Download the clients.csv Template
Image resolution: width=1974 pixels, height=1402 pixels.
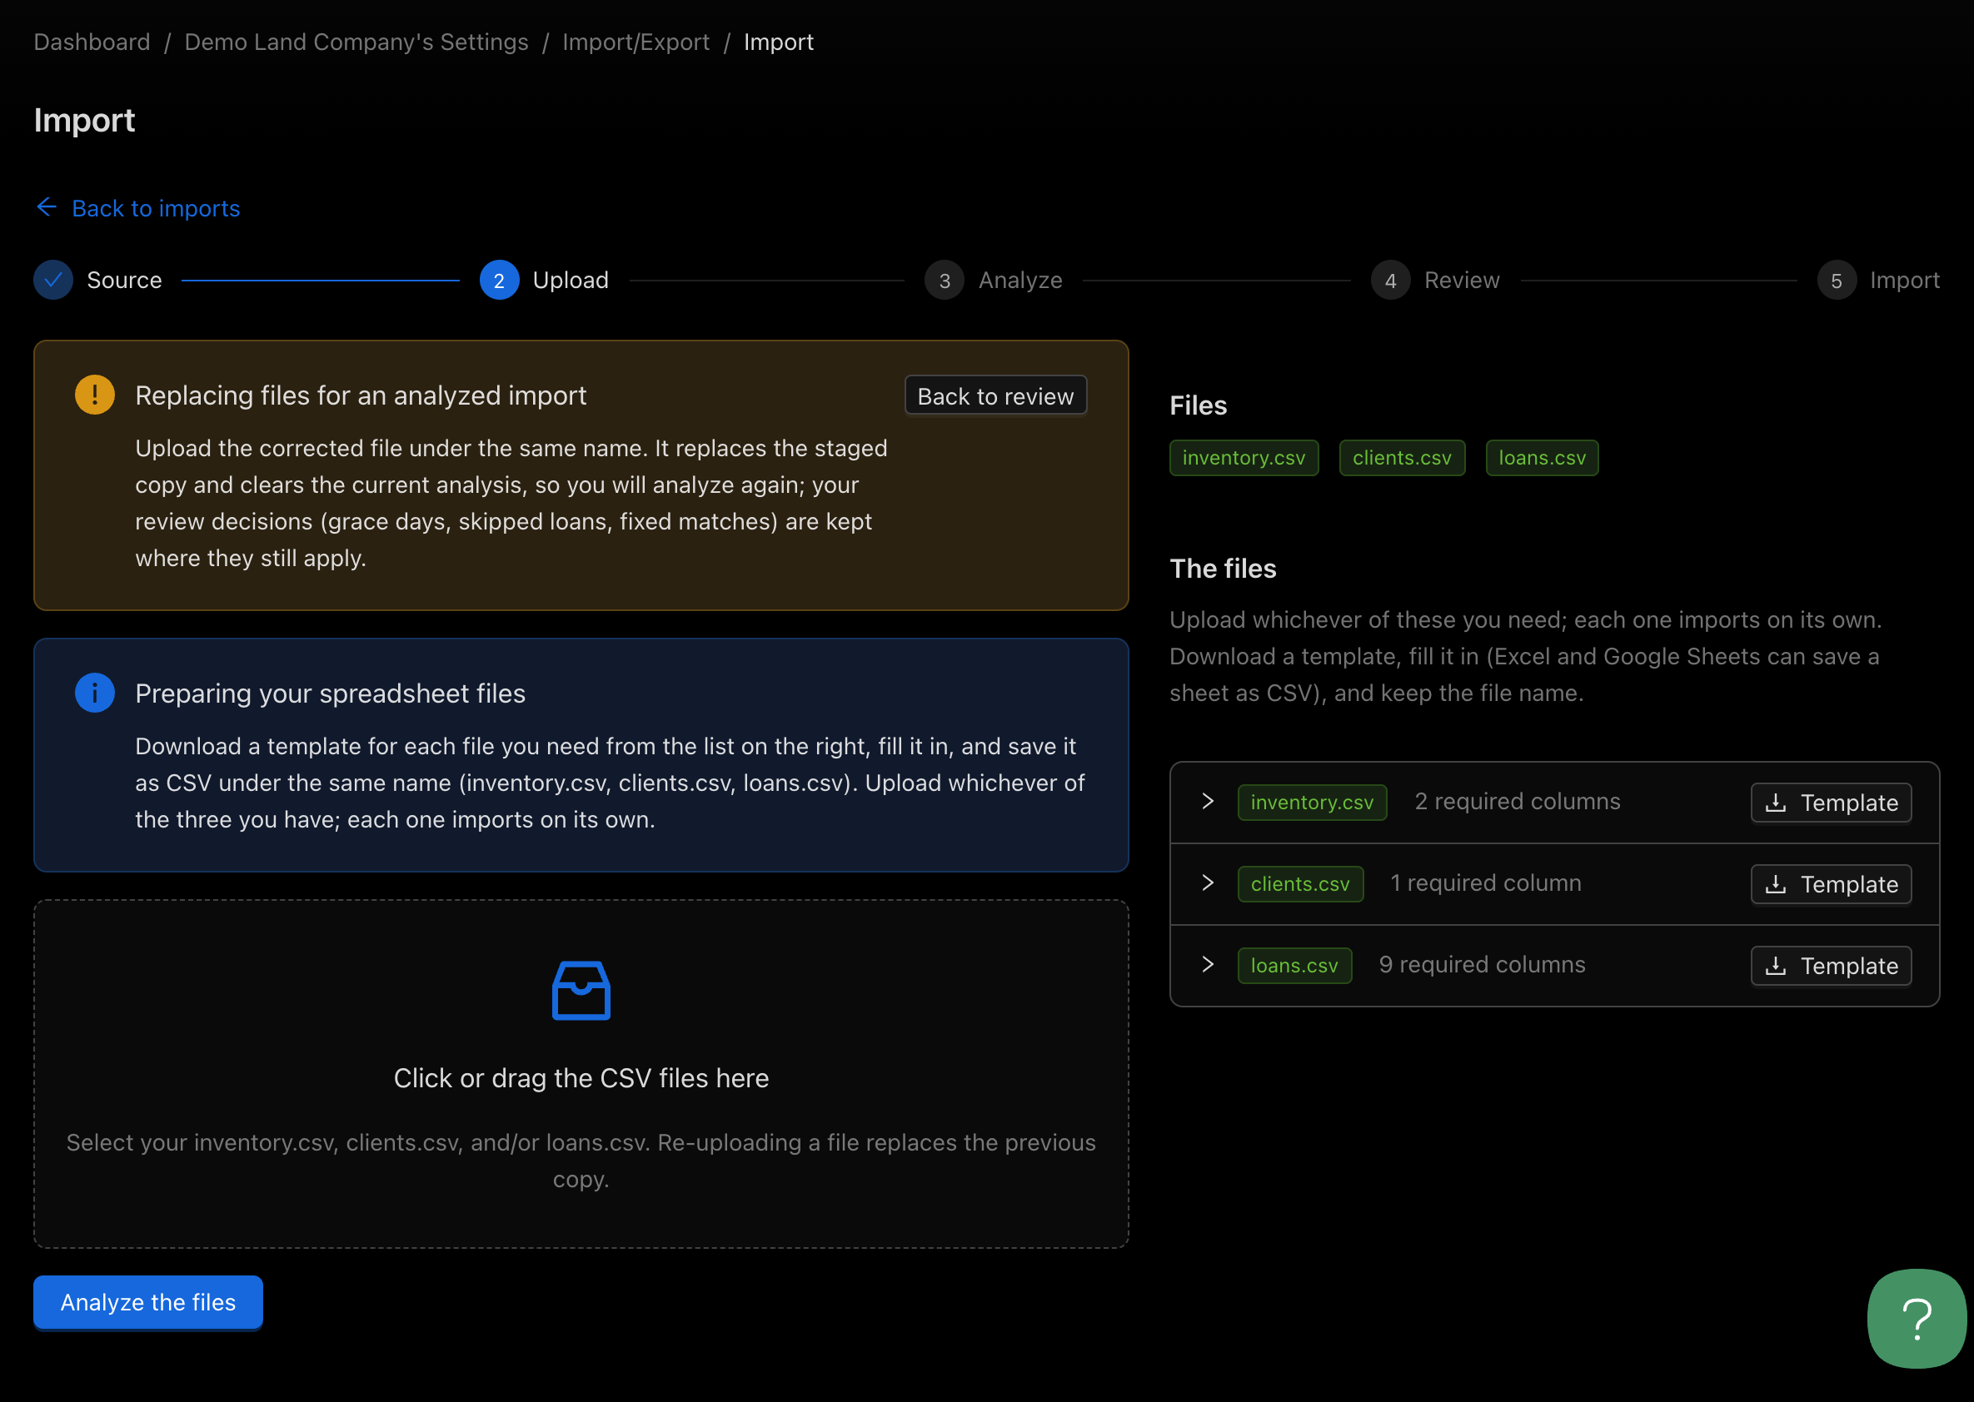(1831, 884)
